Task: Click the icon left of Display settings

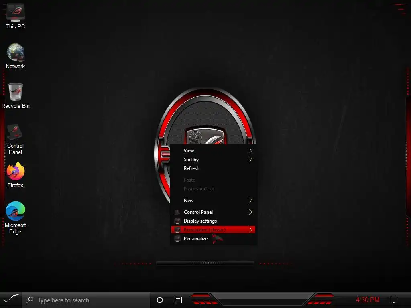Action: (x=177, y=221)
